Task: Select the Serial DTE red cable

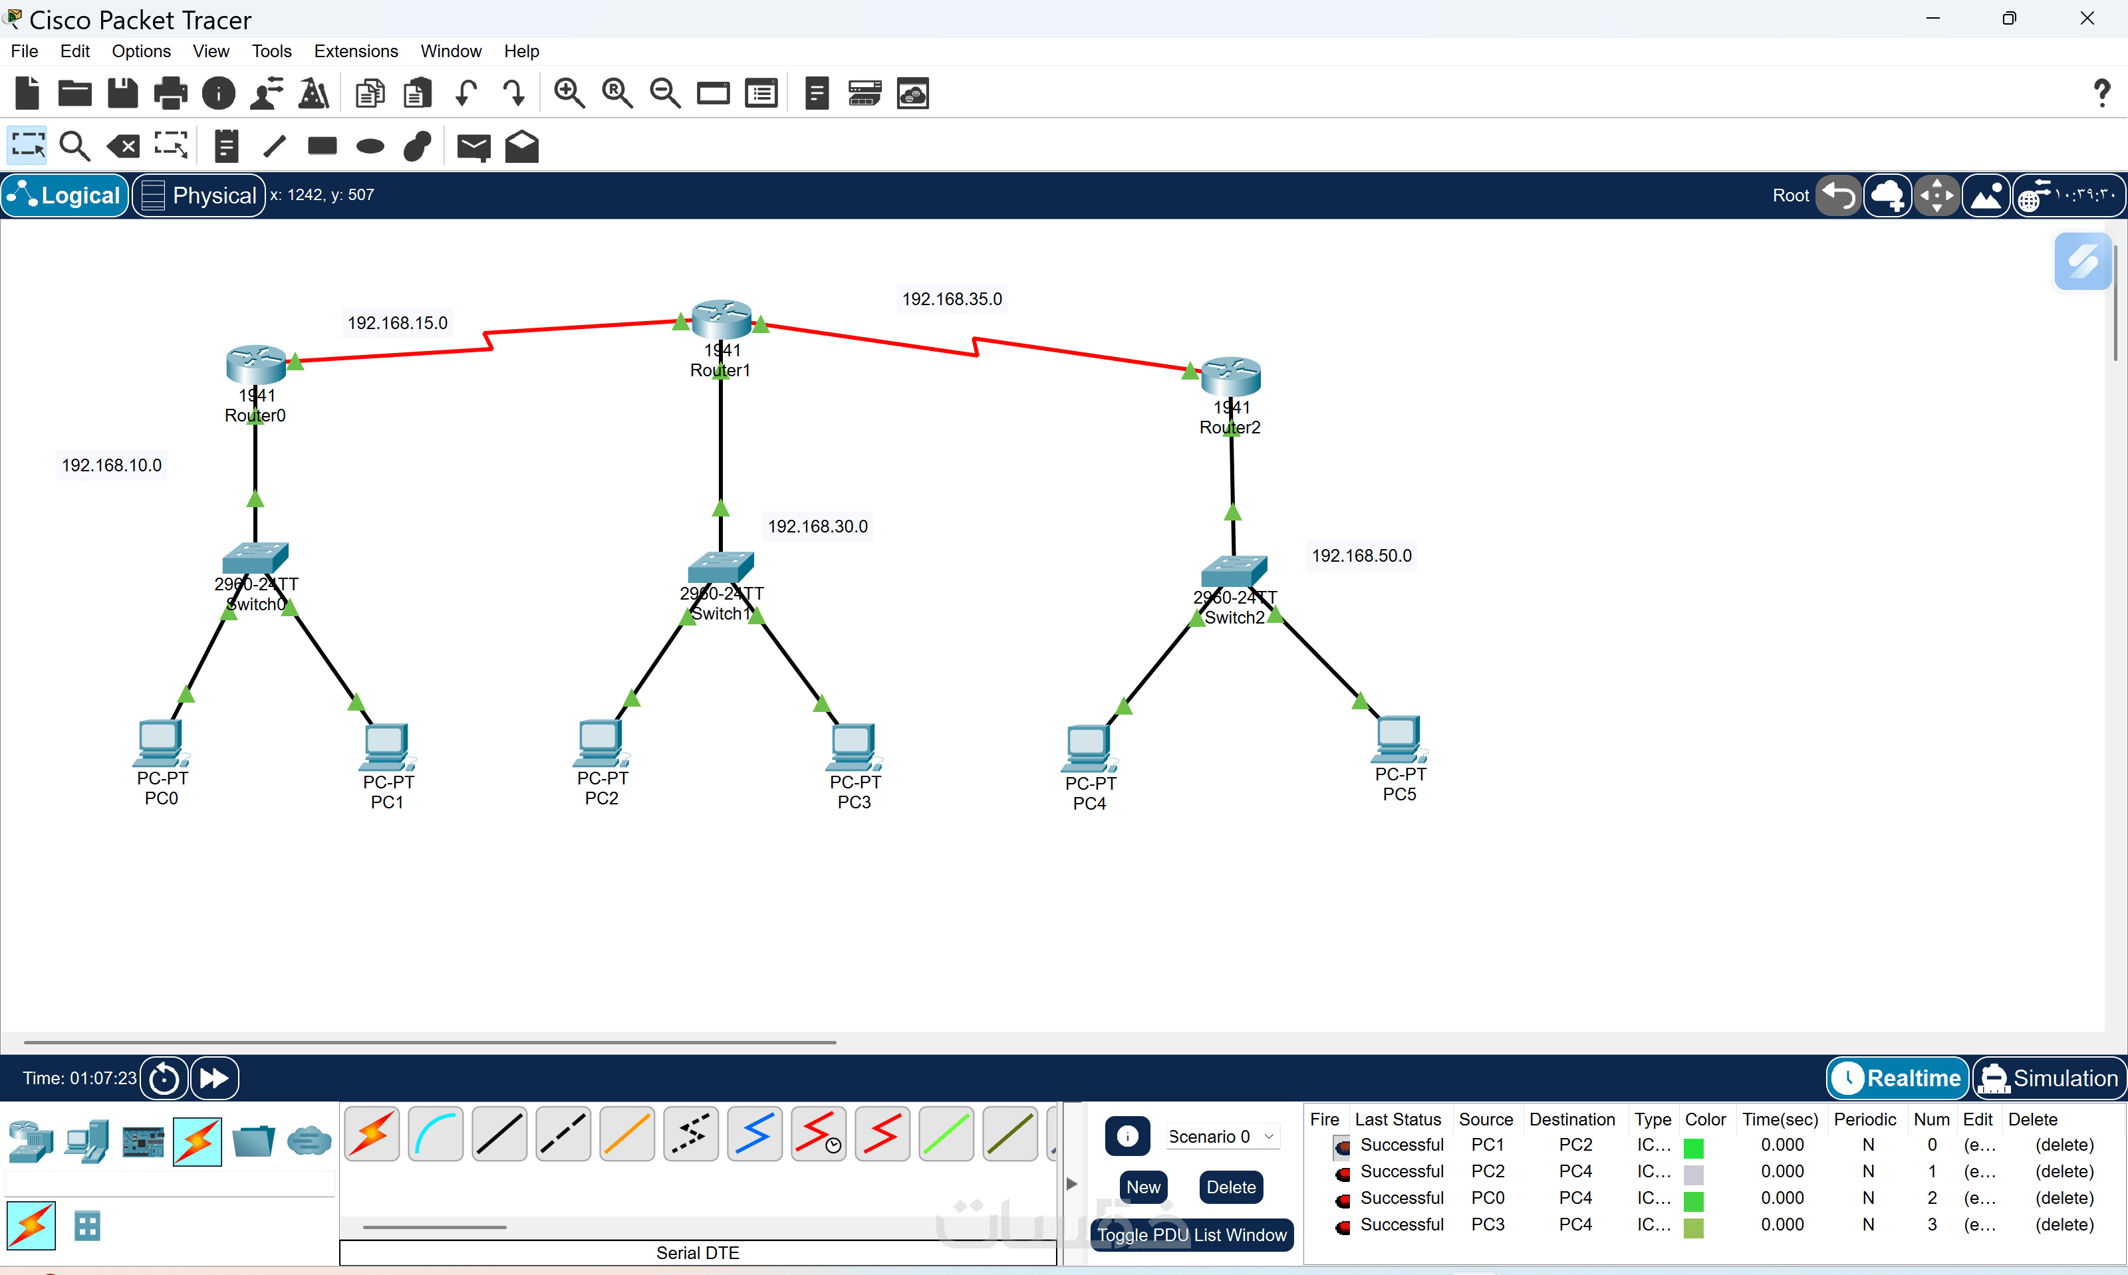Action: click(882, 1134)
